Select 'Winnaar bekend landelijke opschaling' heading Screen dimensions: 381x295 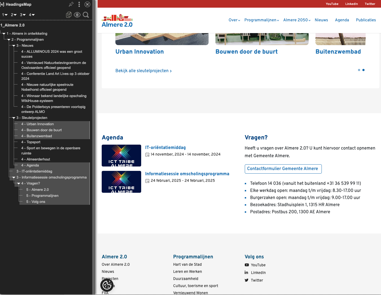pos(54,98)
